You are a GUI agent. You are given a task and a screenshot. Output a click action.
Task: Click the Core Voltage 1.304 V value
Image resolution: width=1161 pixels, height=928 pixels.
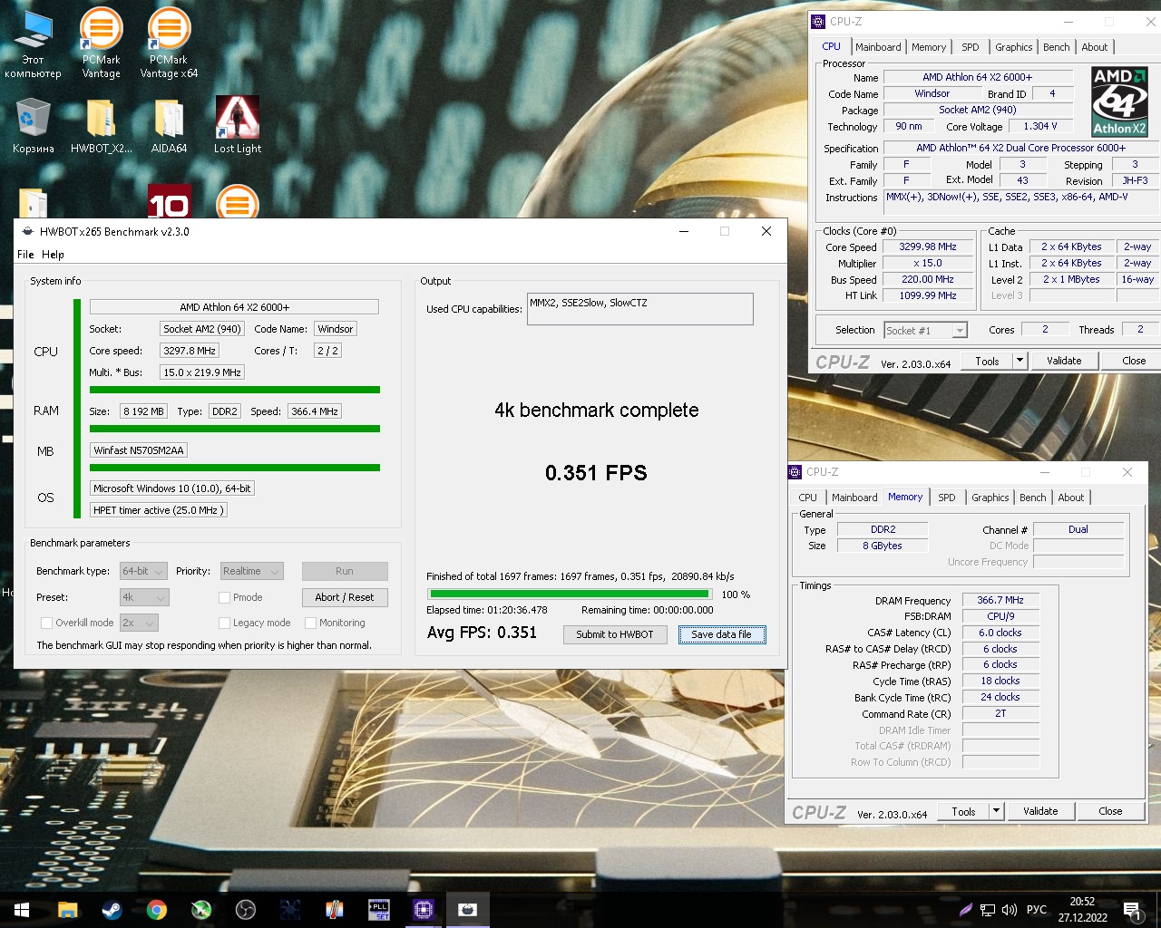pyautogui.click(x=1040, y=127)
